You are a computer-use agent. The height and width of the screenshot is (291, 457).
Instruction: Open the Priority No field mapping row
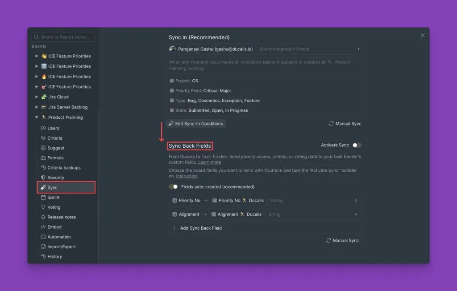pyautogui.click(x=265, y=201)
